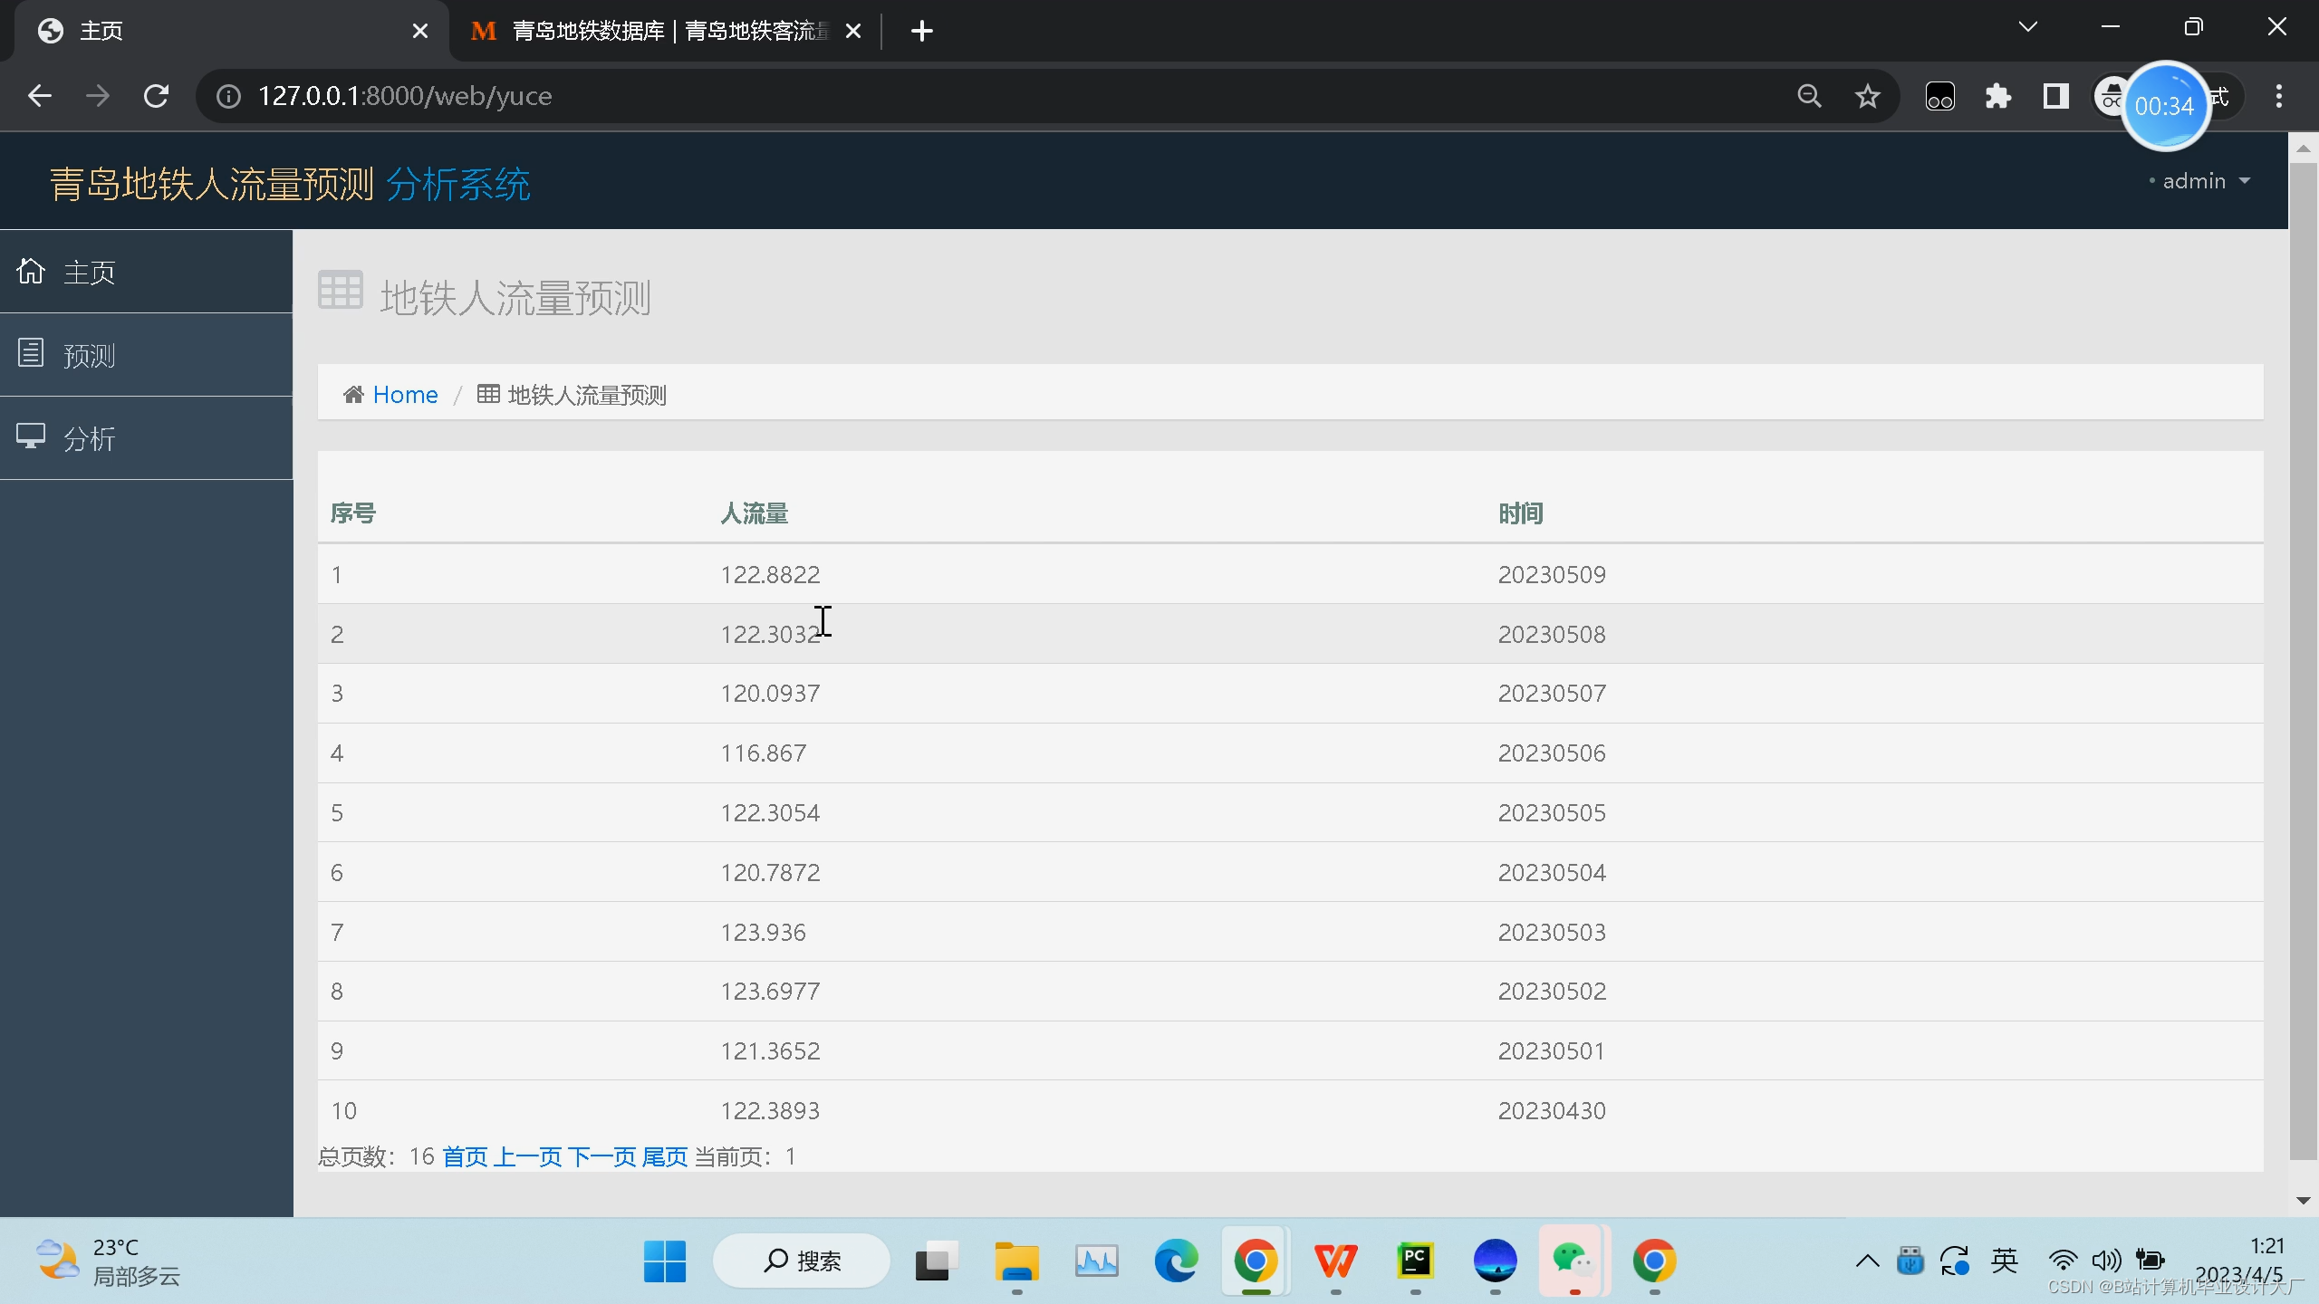Open PyCharm from the taskbar

point(1415,1261)
